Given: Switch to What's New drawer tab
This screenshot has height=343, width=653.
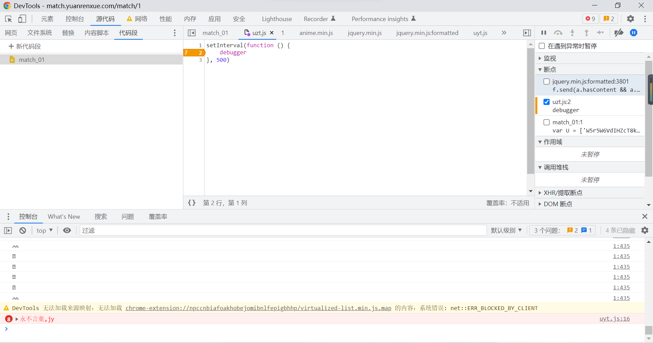Looking at the screenshot, I should [x=64, y=217].
